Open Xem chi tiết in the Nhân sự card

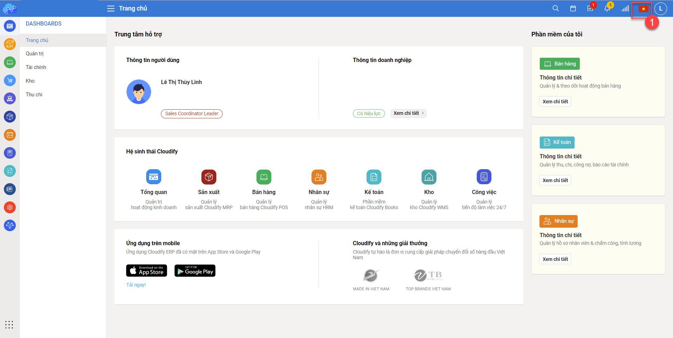point(555,259)
